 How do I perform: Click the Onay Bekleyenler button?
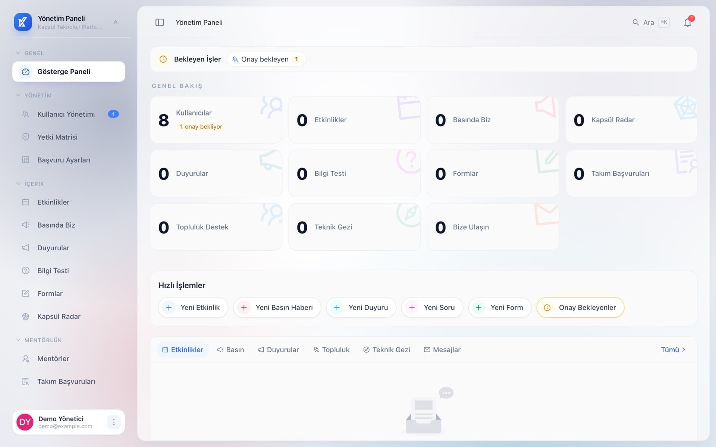point(580,307)
